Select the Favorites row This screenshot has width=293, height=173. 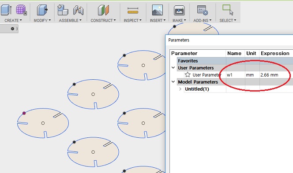[x=235, y=61]
